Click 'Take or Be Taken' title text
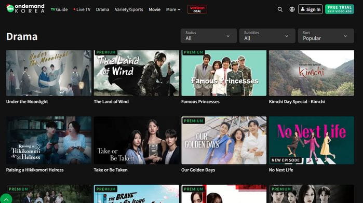The width and height of the screenshot is (363, 203). [111, 170]
